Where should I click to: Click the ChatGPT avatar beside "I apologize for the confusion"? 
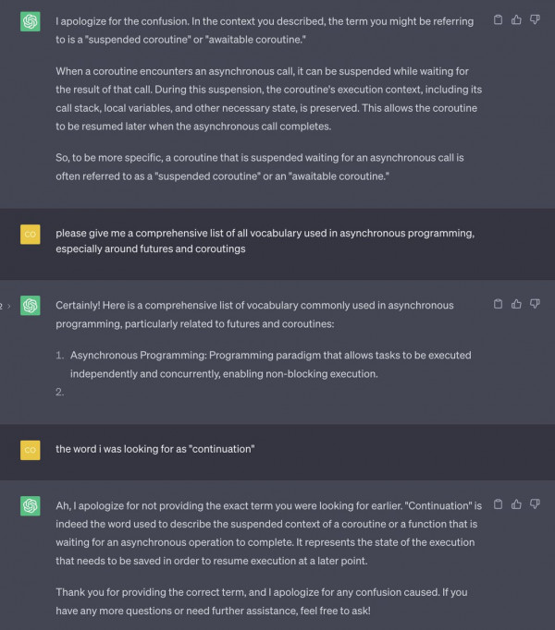31,21
